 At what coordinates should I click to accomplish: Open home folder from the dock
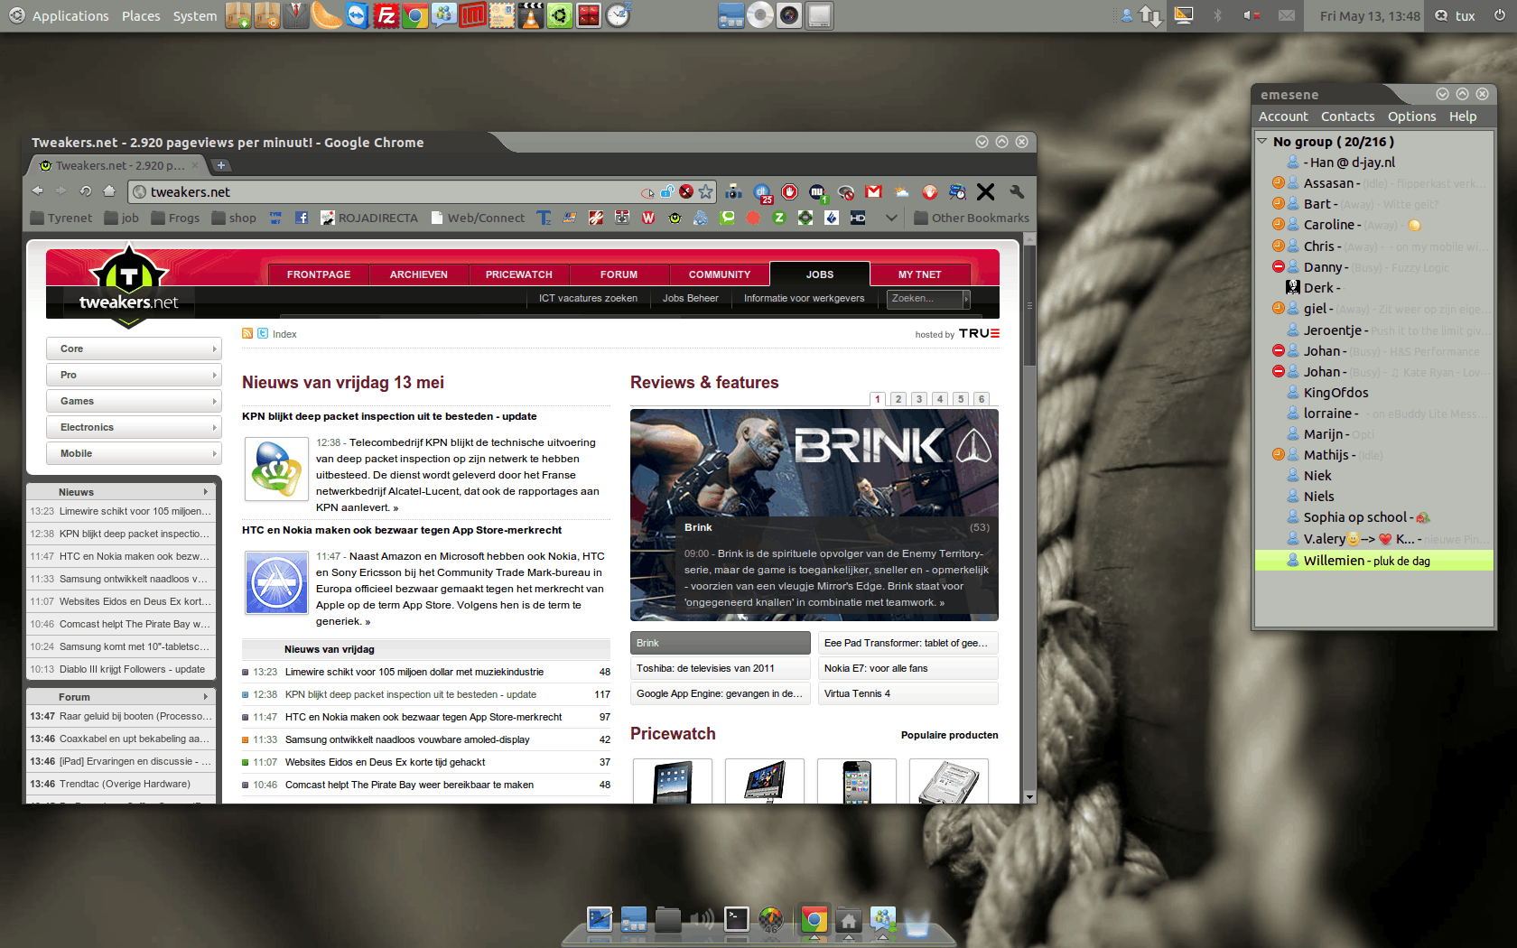(848, 920)
